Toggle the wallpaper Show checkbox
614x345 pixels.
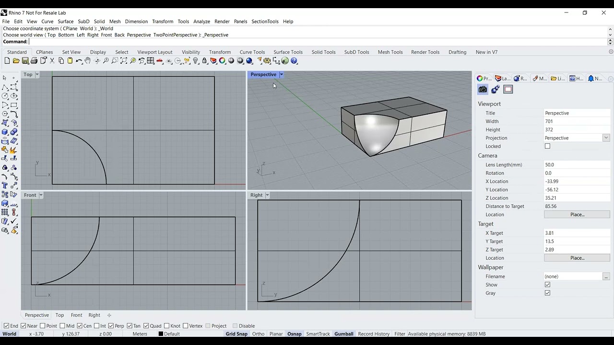(547, 285)
